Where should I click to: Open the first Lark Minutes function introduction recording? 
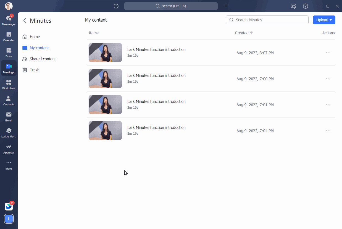pos(156,49)
